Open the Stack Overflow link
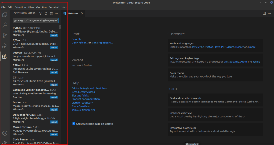The width and height of the screenshot is (274, 145). click(81, 106)
